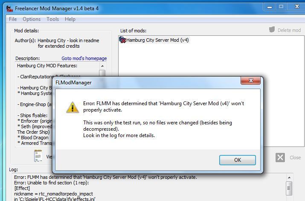Select the Hamburg City Server Mod icon
305x201 pixels.
pyautogui.click(x=122, y=40)
